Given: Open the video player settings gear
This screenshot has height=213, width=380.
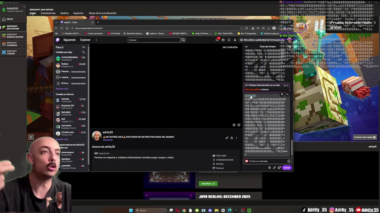Looking at the screenshot, I should click(x=234, y=125).
